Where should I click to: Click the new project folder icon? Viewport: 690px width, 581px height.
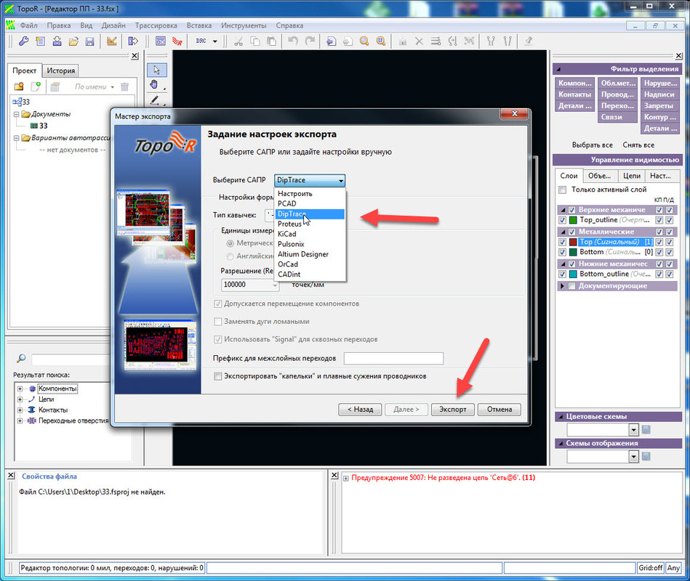click(x=19, y=86)
